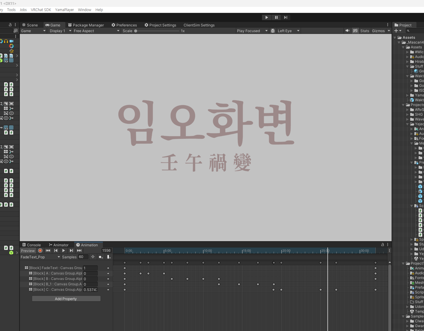Click the Game view Scale slider
The image size is (424, 331).
(x=157, y=31)
